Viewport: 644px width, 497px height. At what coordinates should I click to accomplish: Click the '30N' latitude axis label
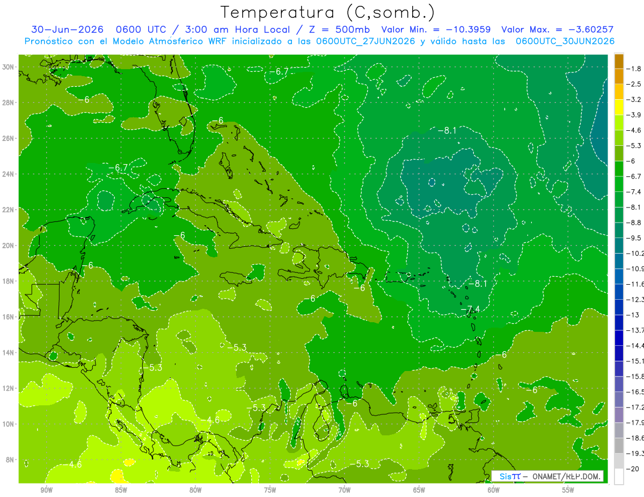click(9, 67)
